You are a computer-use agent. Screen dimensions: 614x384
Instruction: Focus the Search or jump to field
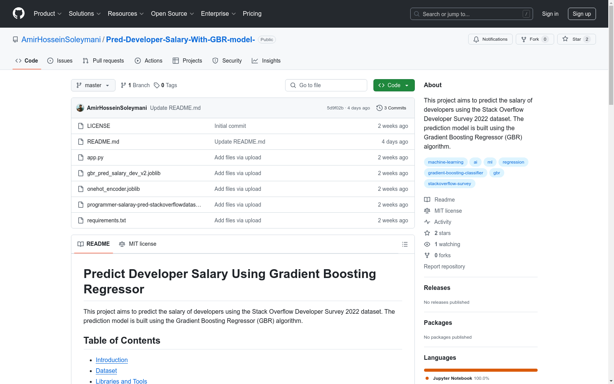(472, 14)
